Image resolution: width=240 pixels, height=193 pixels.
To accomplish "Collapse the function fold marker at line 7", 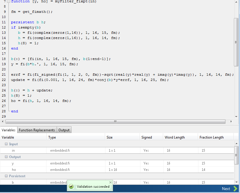I will (9, 1).
